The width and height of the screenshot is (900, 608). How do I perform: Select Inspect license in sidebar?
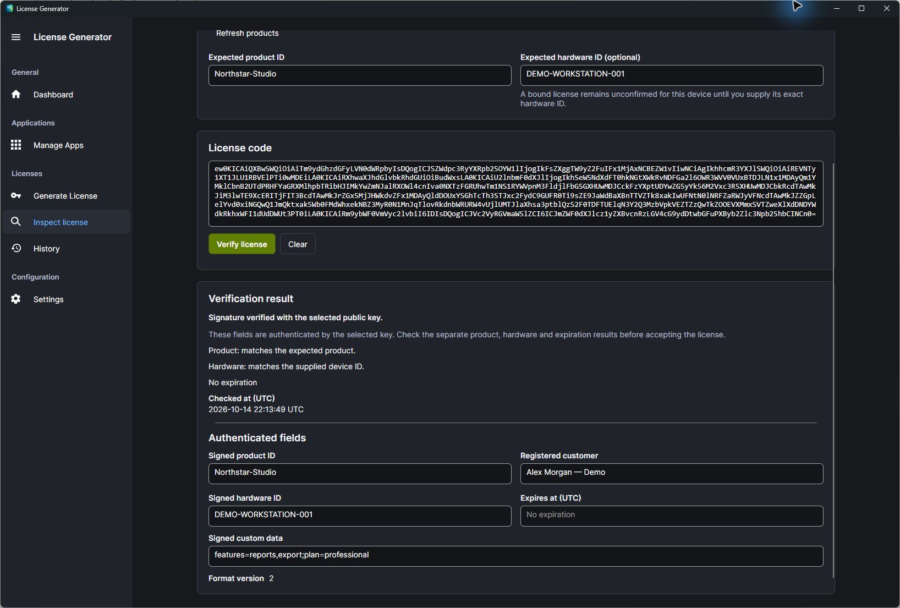pos(67,222)
